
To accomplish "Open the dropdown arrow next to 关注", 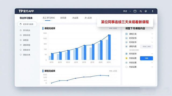I will point(130,11).
